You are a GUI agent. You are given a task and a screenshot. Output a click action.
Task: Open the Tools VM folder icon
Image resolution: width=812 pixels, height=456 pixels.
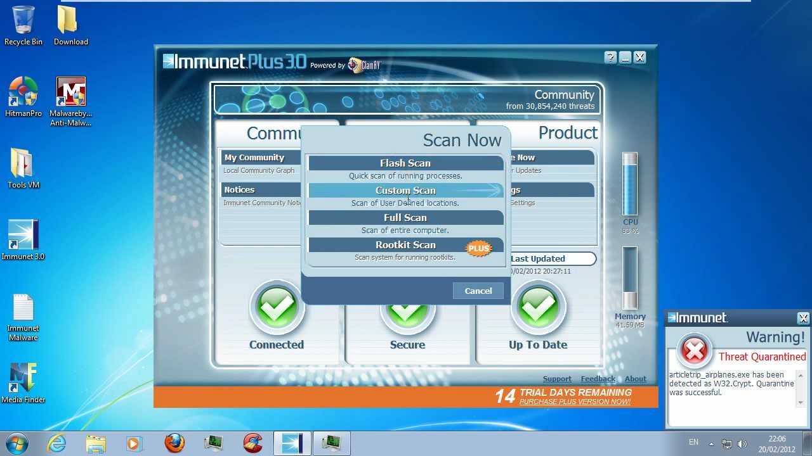coord(23,168)
